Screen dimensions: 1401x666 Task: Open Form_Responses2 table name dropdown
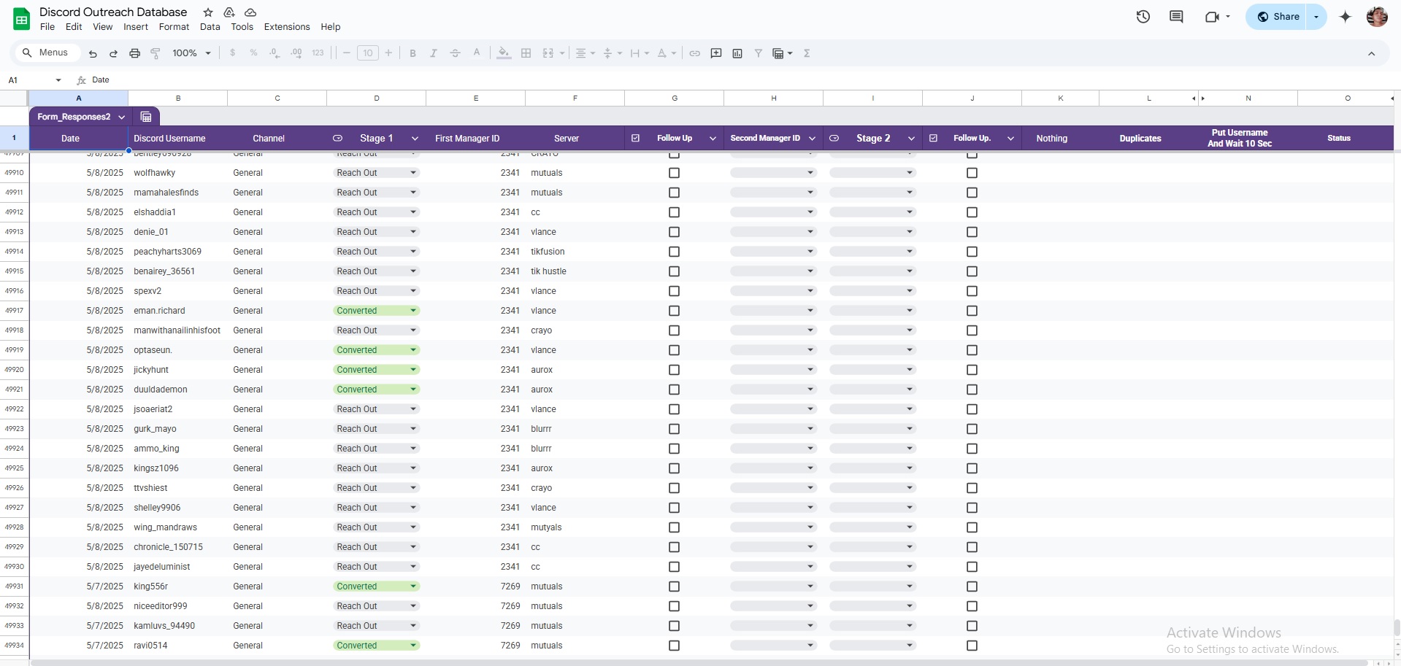(121, 117)
